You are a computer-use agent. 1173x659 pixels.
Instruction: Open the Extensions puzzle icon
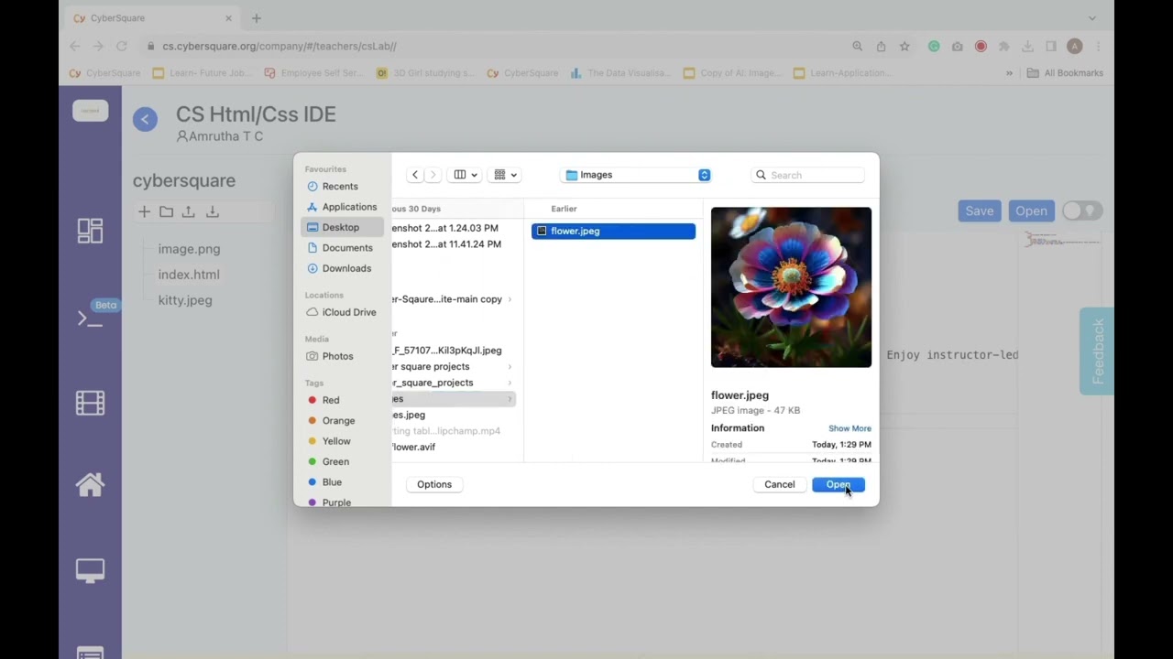click(x=1003, y=46)
